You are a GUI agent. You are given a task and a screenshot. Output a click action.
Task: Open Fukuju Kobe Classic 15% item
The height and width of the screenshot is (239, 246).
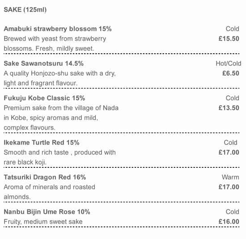click(44, 98)
